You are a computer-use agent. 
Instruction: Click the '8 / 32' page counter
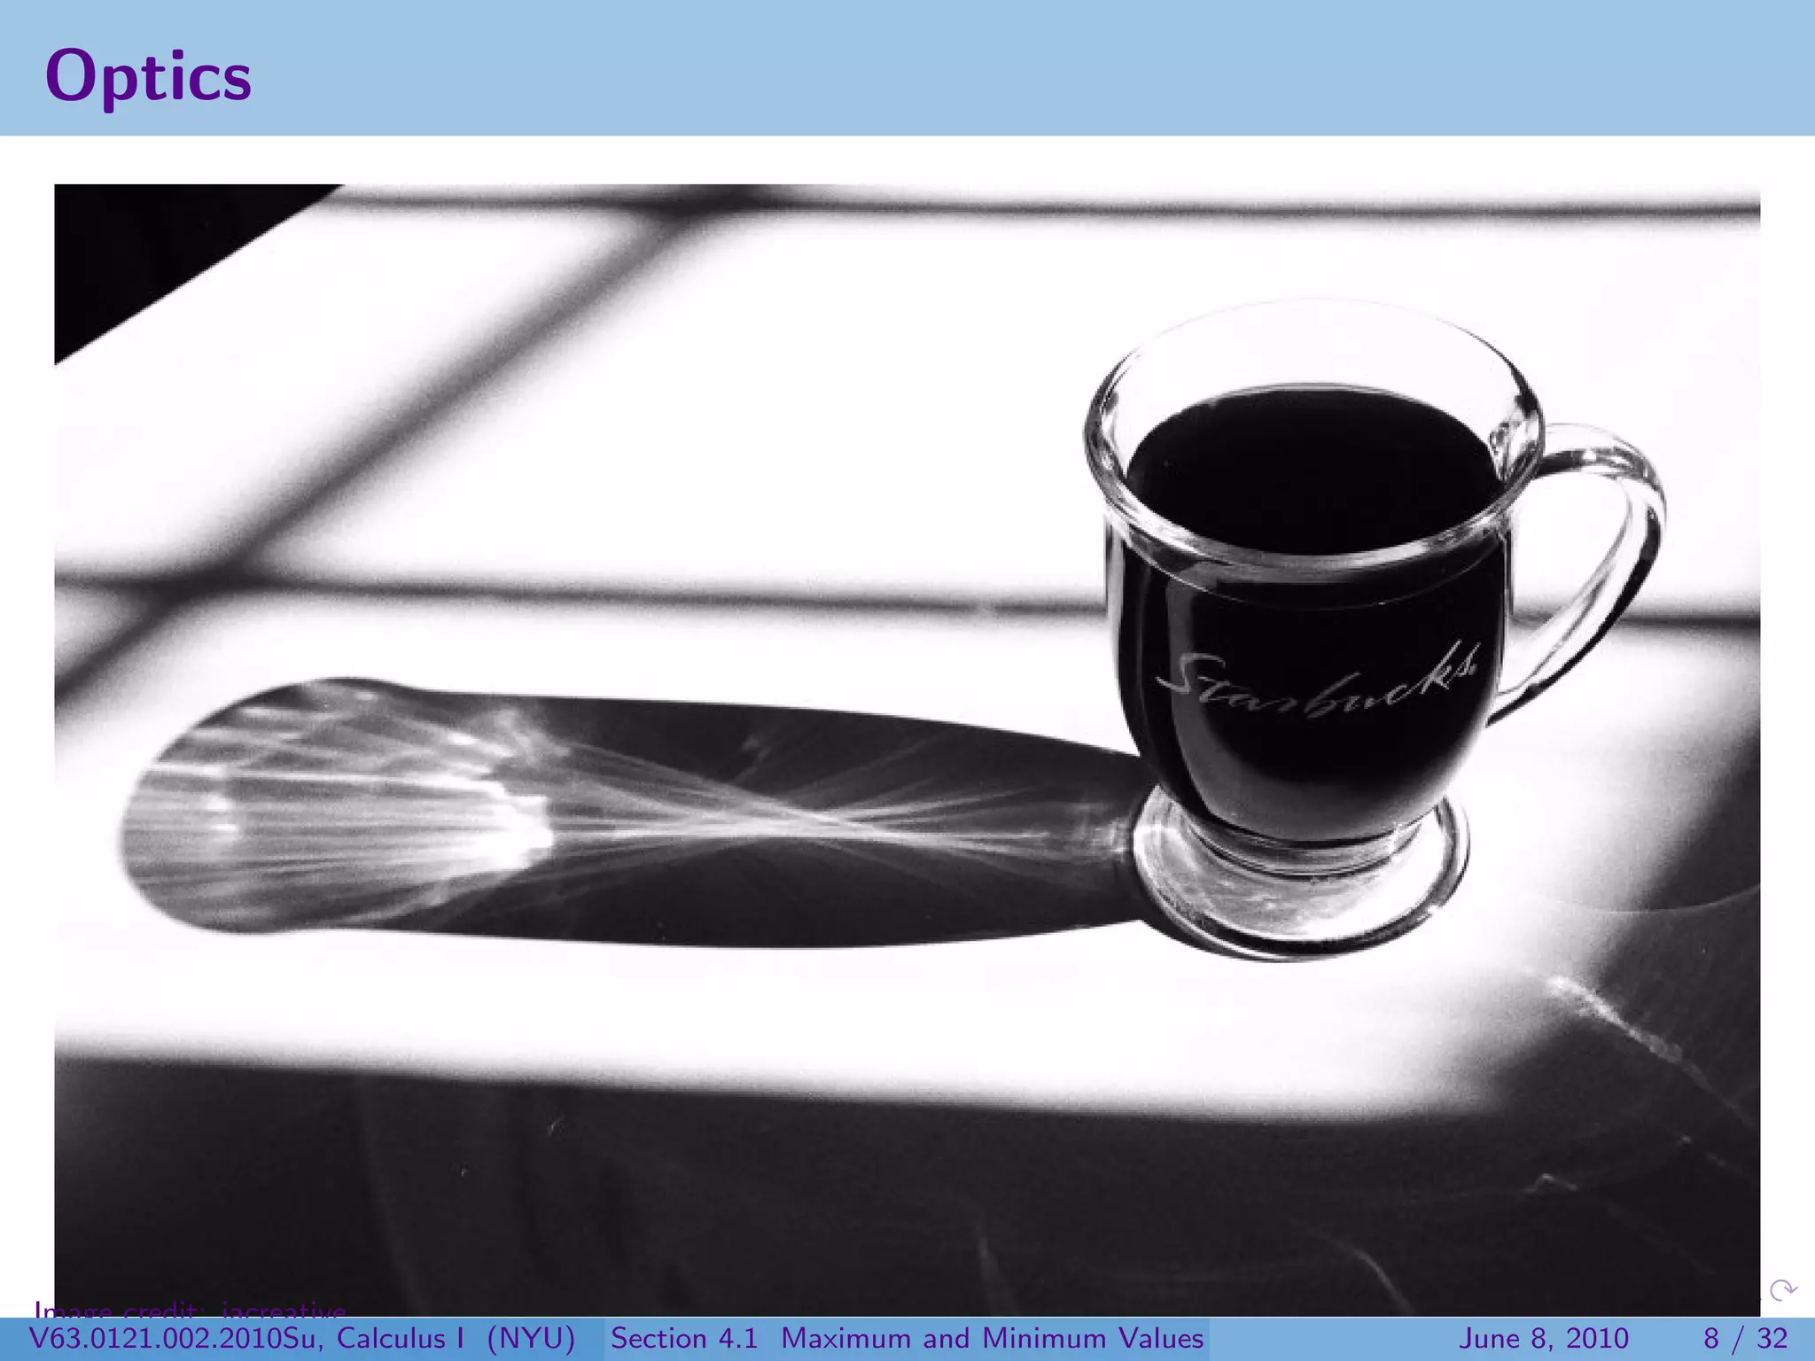[1744, 1338]
